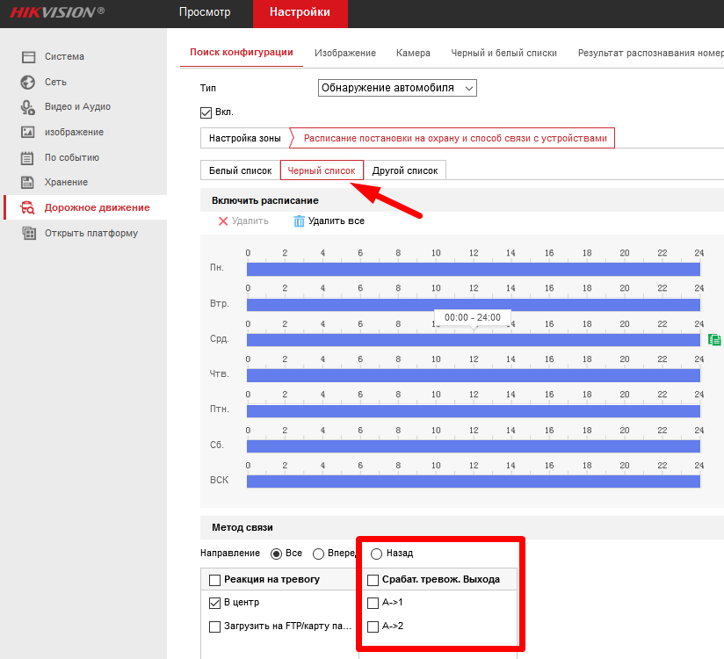The width and height of the screenshot is (724, 659).
Task: Click the Удалить button label
Action: point(250,221)
